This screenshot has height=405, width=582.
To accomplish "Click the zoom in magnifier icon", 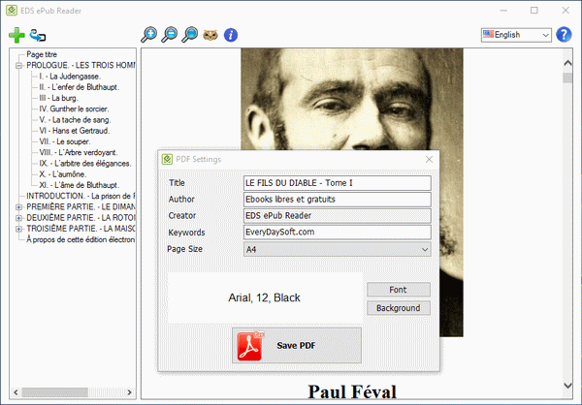I will 148,35.
